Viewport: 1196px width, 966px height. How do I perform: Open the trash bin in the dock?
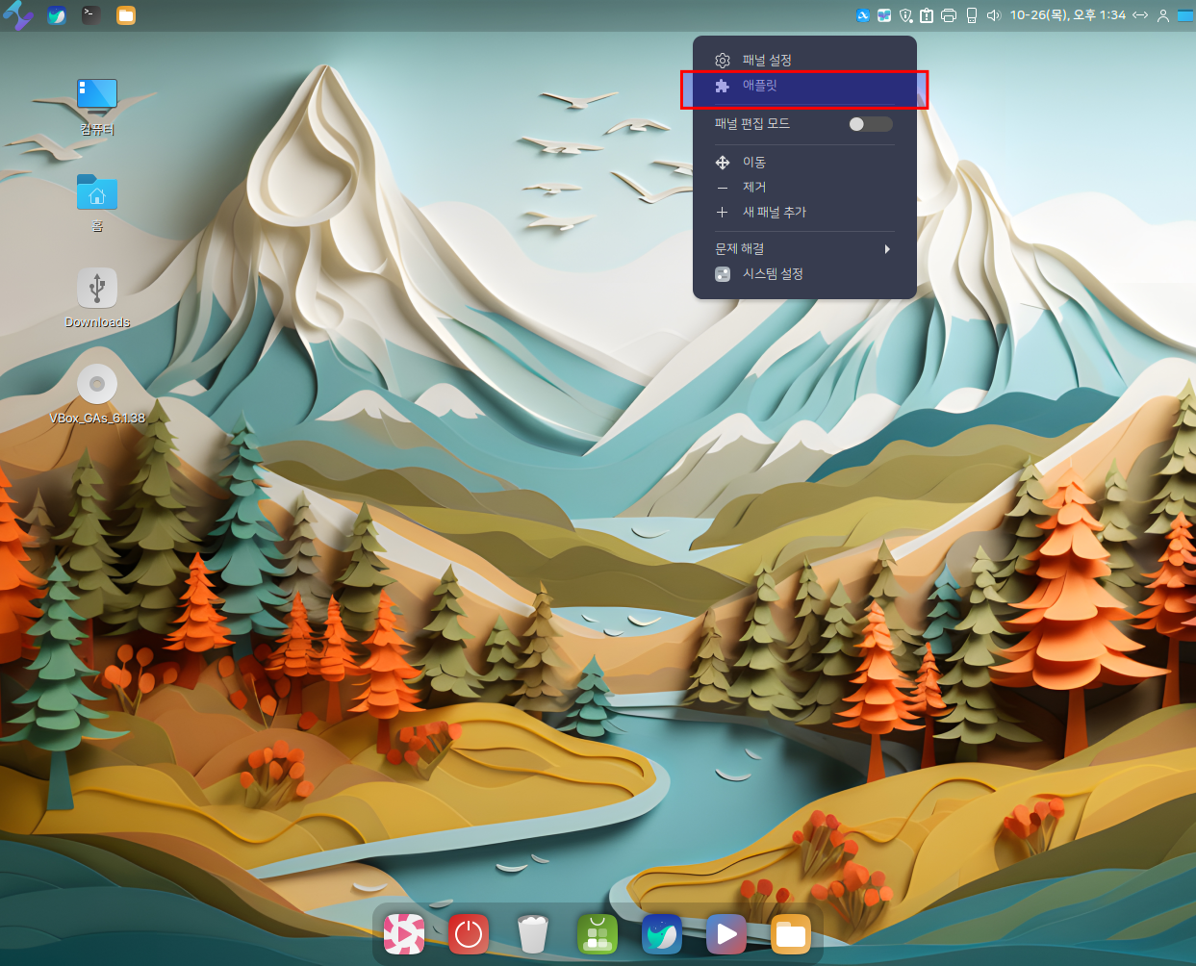532,933
